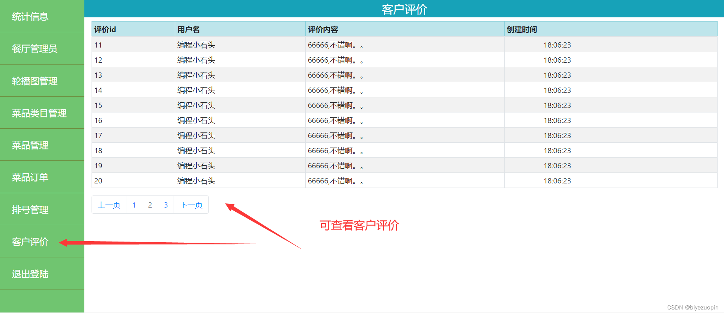Click the 用户名 column header
The image size is (724, 314).
pyautogui.click(x=240, y=29)
